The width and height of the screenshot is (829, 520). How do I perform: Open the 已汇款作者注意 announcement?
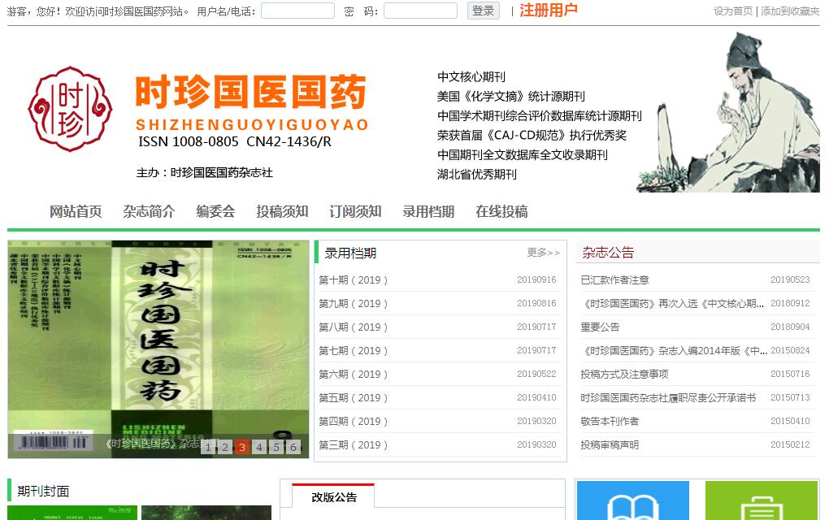pos(614,280)
